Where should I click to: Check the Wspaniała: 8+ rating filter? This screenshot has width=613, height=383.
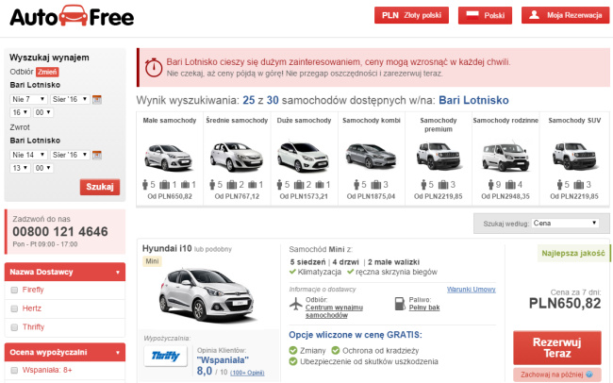[14, 370]
